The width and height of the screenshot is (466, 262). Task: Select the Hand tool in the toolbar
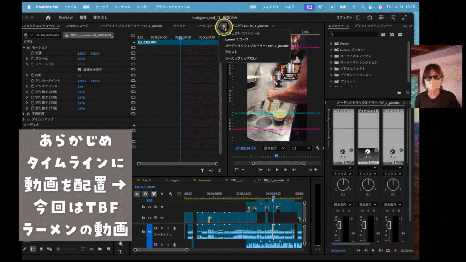(x=120, y=243)
